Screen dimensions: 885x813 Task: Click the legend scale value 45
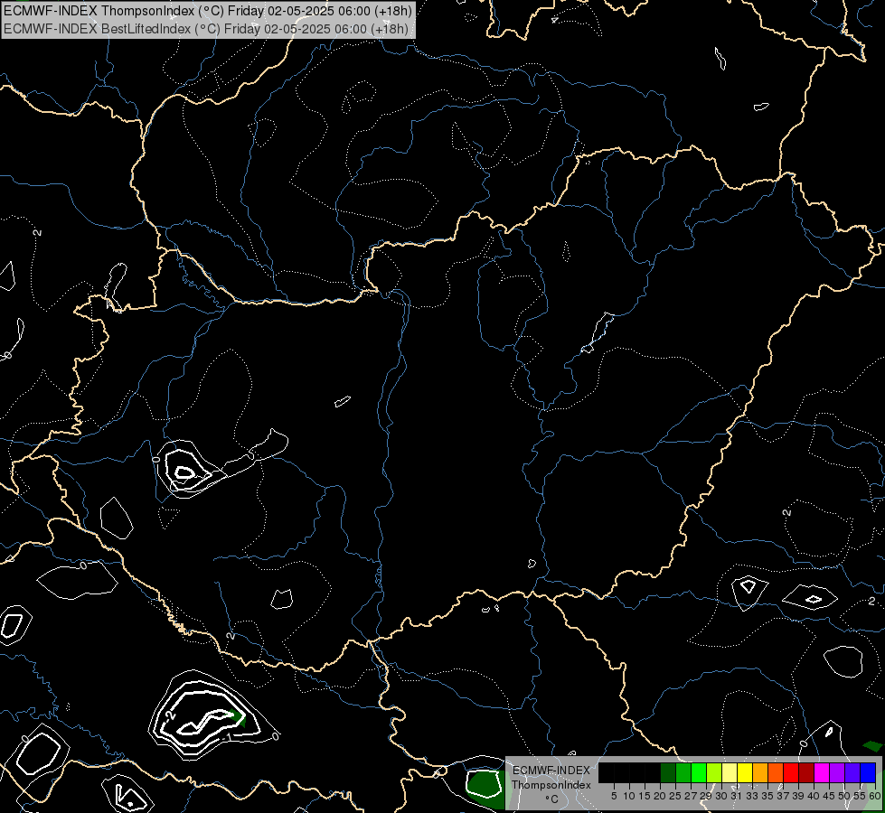829,796
